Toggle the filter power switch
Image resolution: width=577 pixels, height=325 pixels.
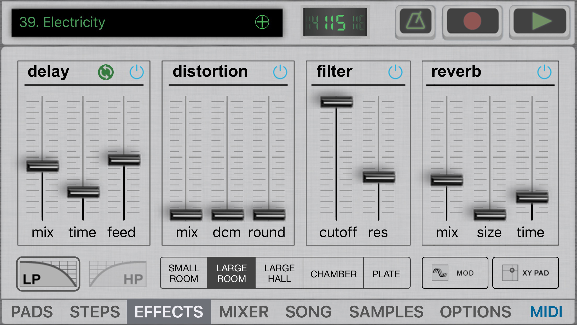tap(395, 72)
